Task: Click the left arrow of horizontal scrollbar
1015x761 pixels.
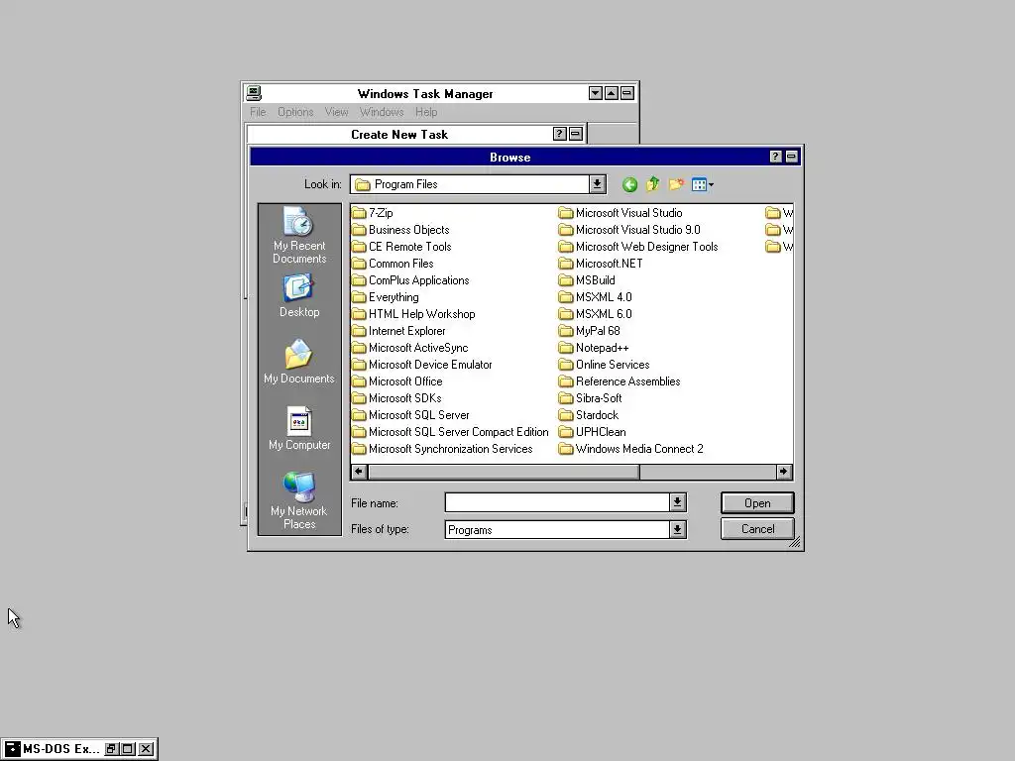Action: click(x=359, y=472)
